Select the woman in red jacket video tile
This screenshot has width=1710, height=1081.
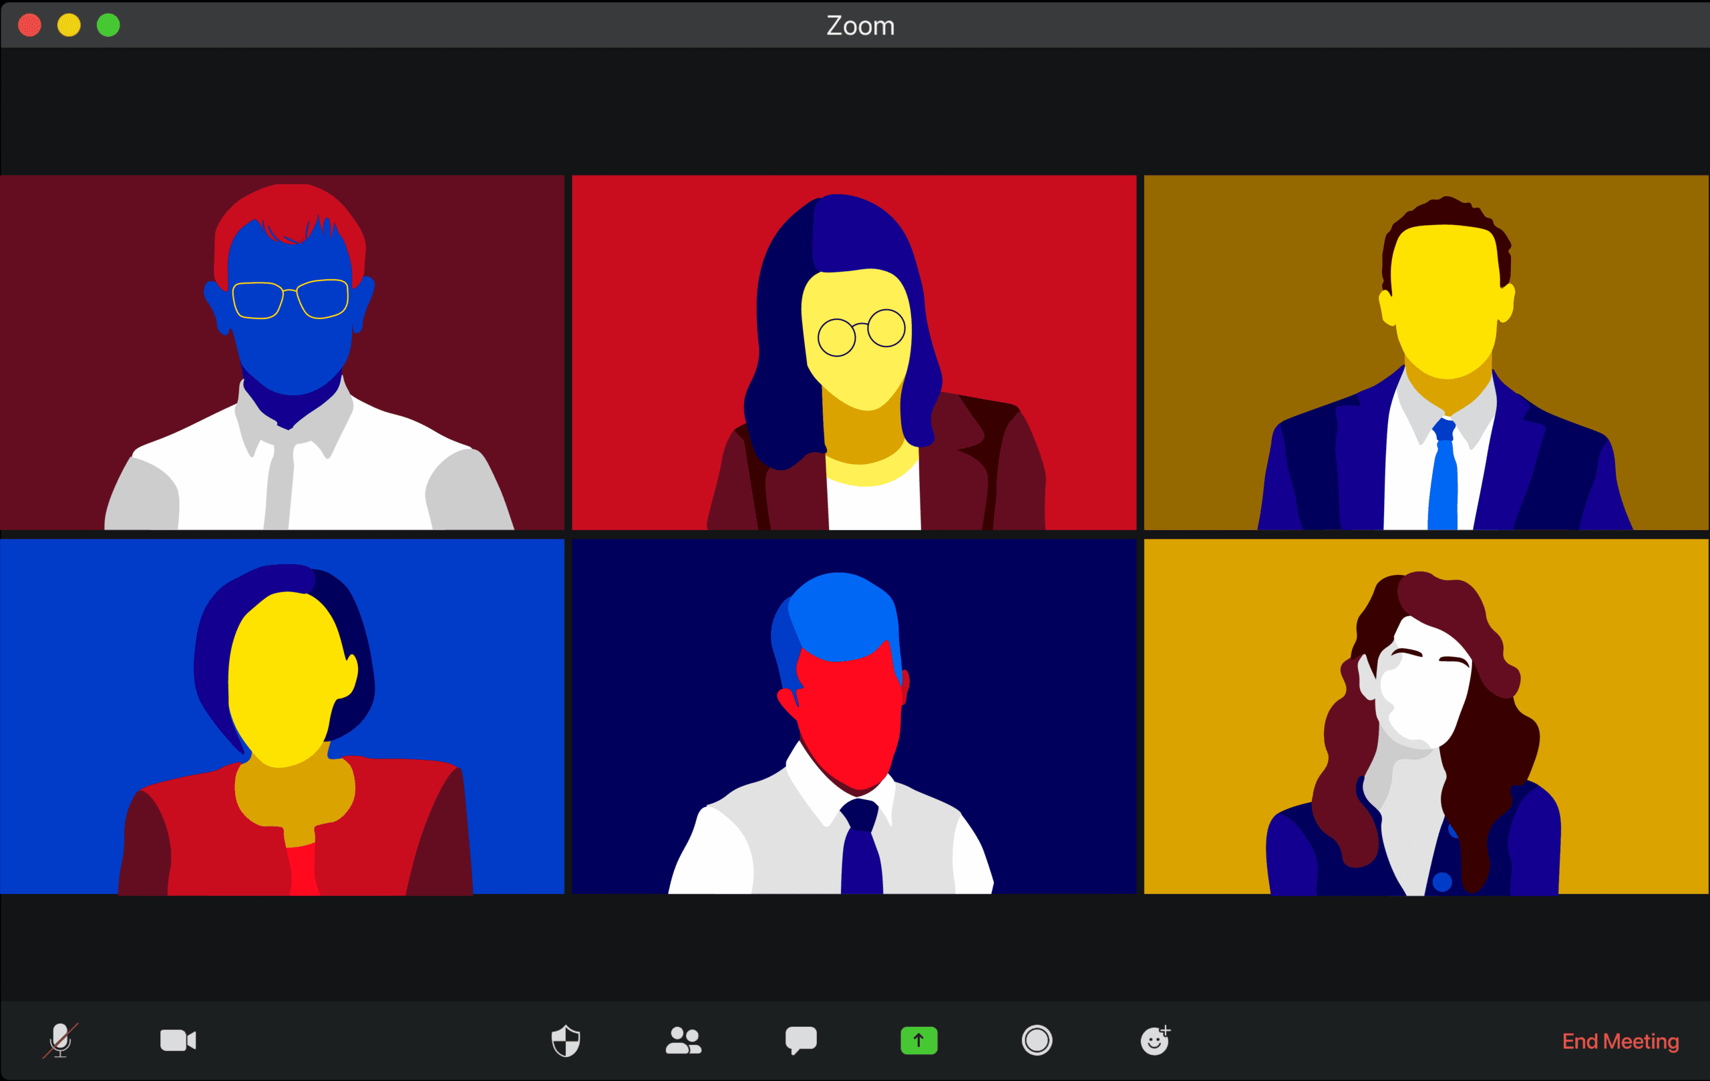click(x=282, y=716)
